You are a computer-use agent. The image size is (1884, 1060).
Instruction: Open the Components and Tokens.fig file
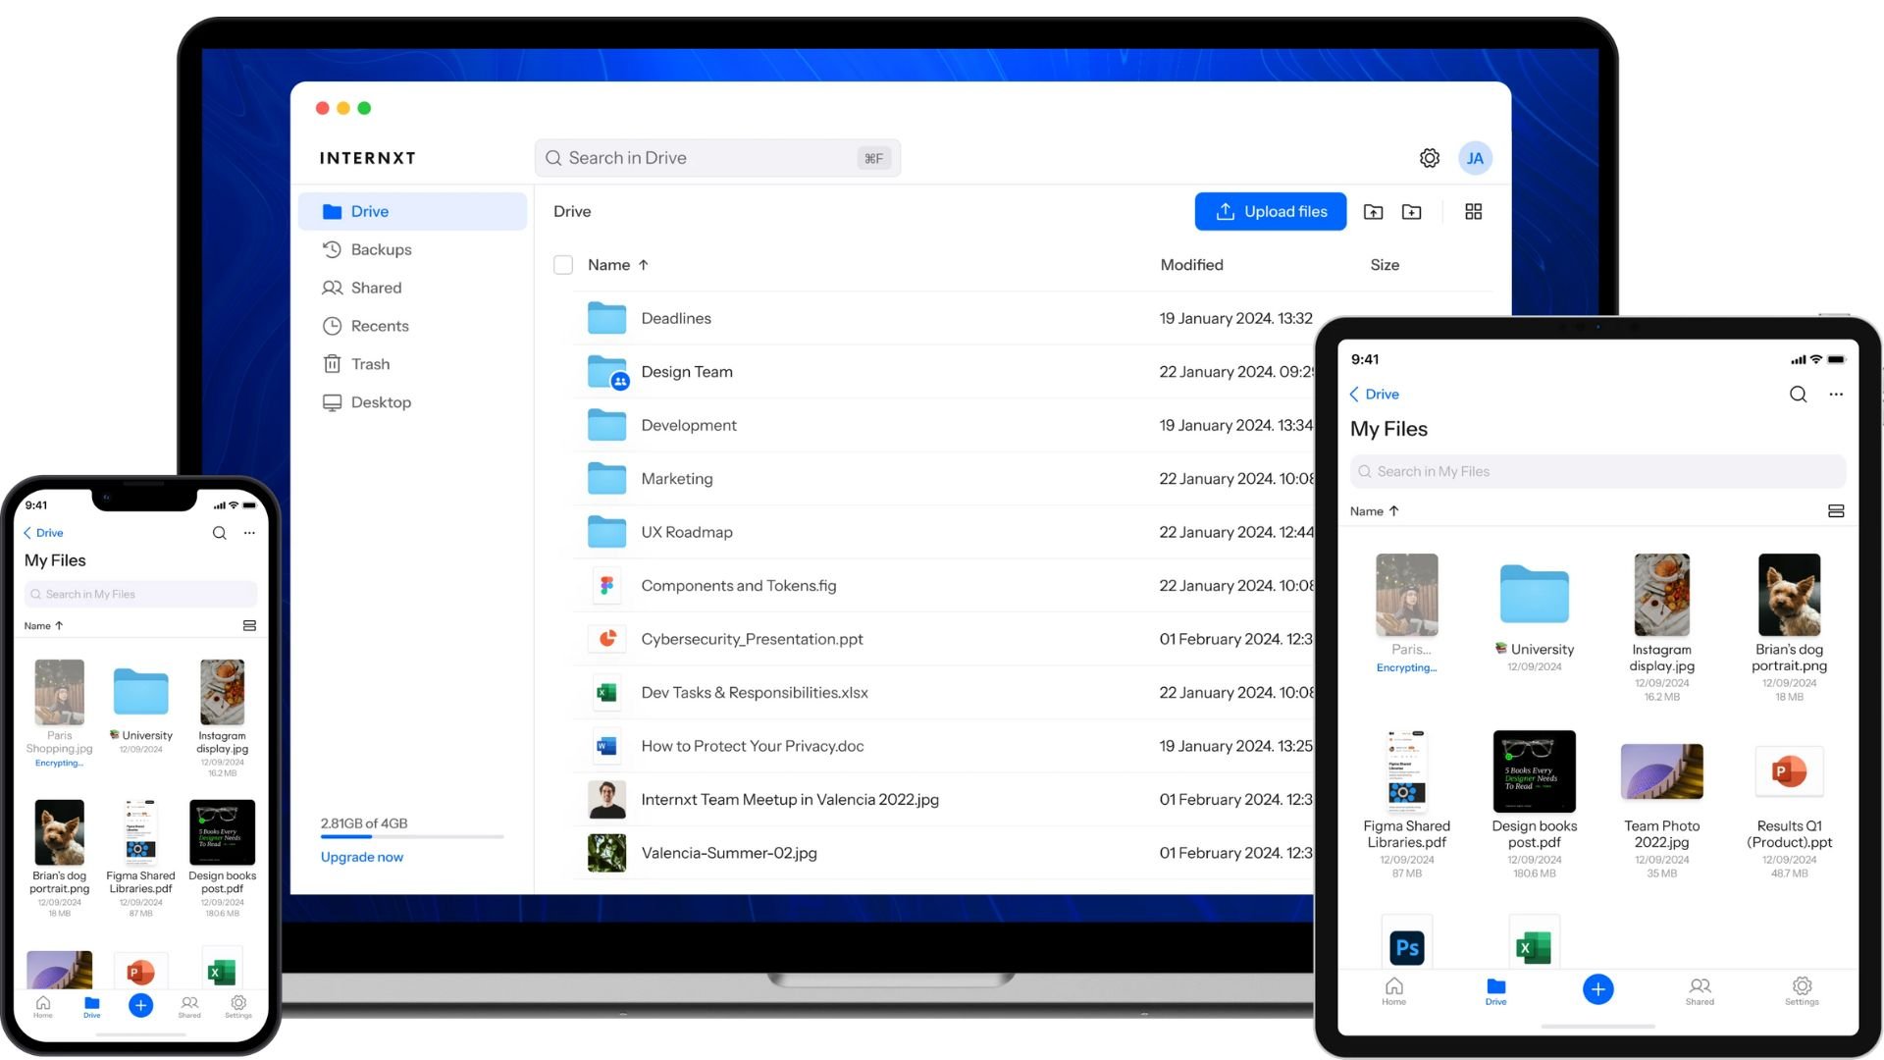tap(738, 585)
